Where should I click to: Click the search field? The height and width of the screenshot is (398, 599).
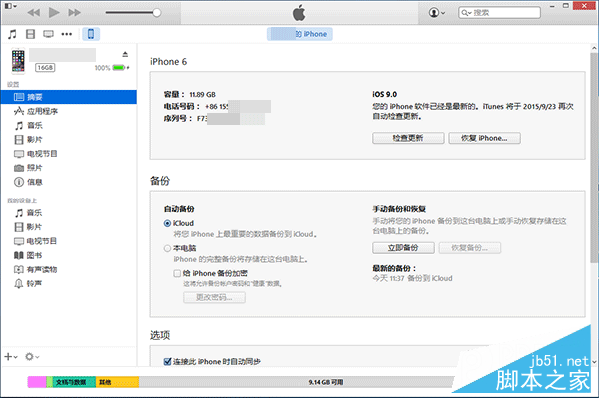(499, 13)
